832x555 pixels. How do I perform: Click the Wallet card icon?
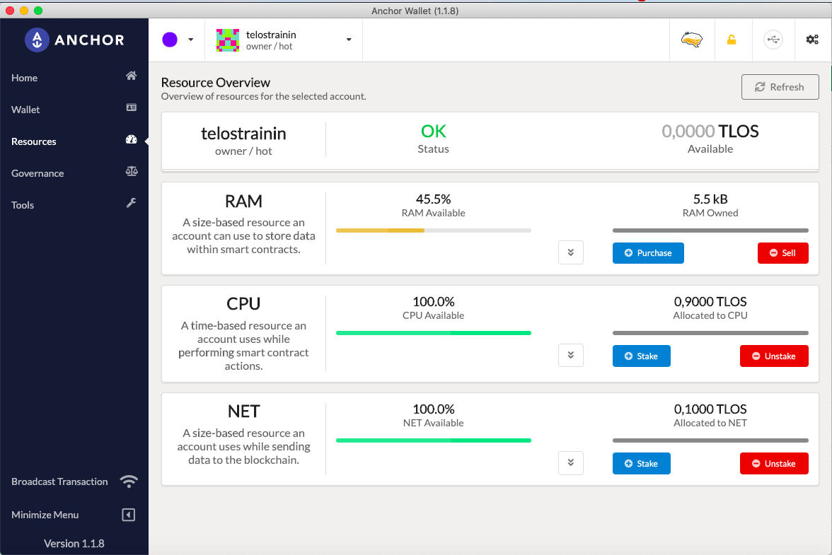(x=131, y=107)
